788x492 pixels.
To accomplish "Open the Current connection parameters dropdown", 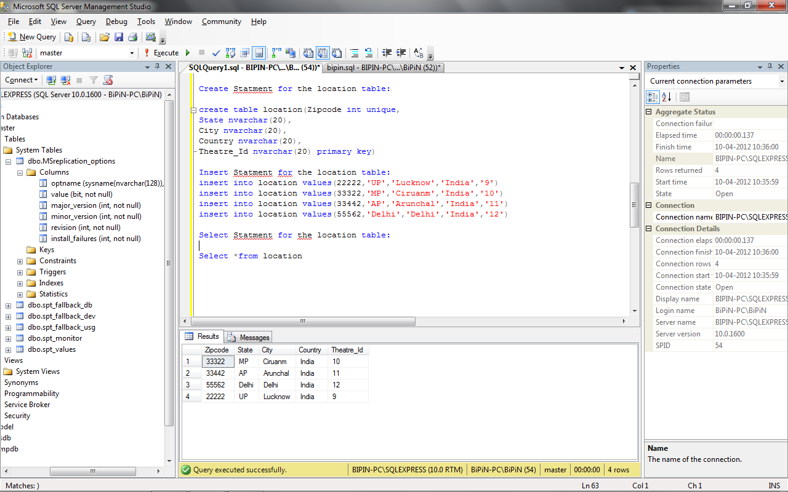I will [x=782, y=81].
